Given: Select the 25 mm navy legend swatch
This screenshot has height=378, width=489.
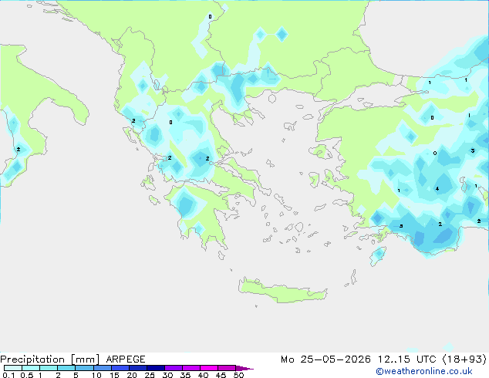Looking at the screenshot, I should click(155, 368).
